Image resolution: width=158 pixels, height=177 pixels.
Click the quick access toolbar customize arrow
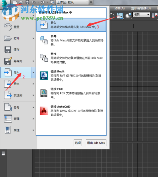coord(91,2)
